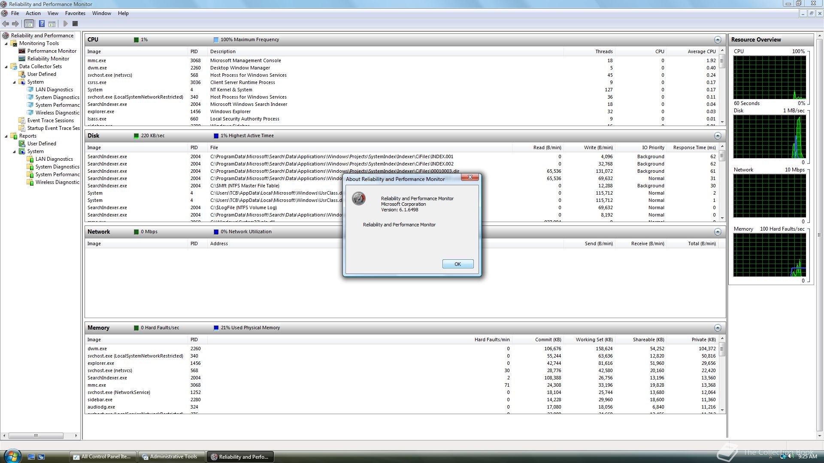Sort Disk list by Response Time (ms) column
Screen dimensions: 824x463
point(692,147)
